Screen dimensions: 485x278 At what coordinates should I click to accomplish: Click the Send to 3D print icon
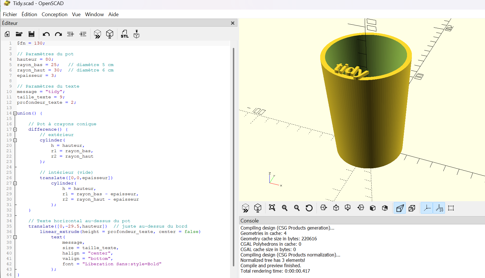tap(136, 34)
